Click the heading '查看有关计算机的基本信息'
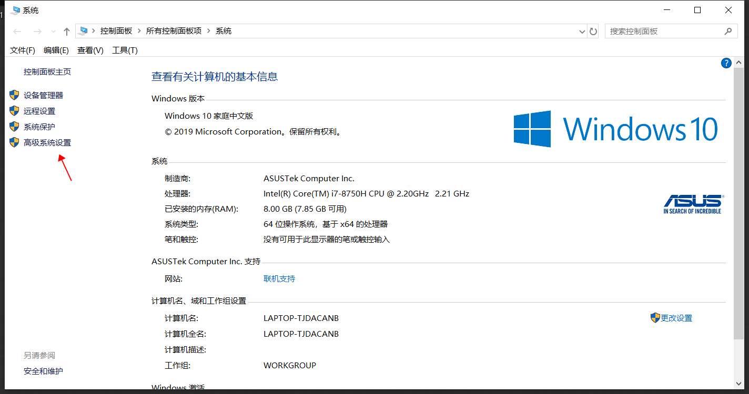The image size is (749, 394). click(215, 77)
